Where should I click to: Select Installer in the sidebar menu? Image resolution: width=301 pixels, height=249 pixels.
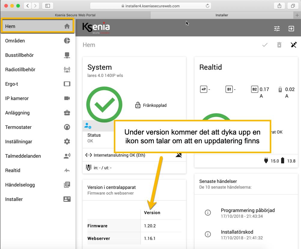click(x=38, y=199)
